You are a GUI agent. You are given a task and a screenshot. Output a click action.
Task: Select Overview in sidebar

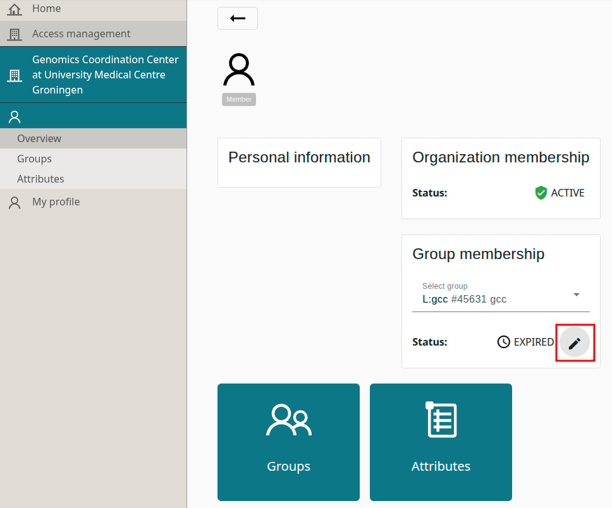click(39, 138)
